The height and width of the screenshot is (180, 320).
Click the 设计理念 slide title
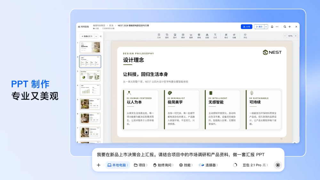click(133, 60)
